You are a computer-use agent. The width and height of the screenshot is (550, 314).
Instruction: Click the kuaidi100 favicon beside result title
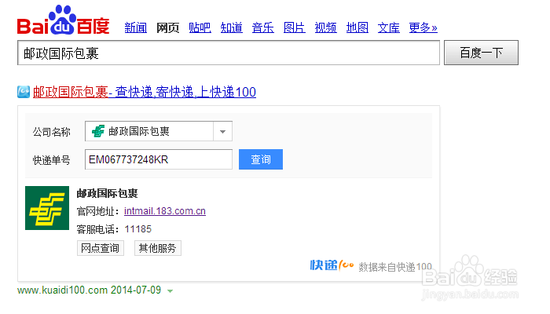click(24, 92)
